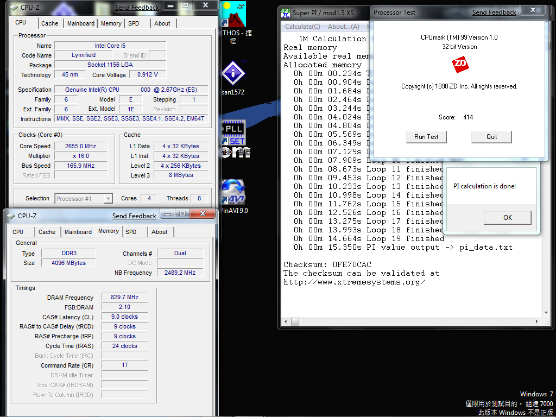Image resolution: width=556 pixels, height=417 pixels.
Task: Click the title icon of the CPU-Z window showing memory timings
Action: 12,216
